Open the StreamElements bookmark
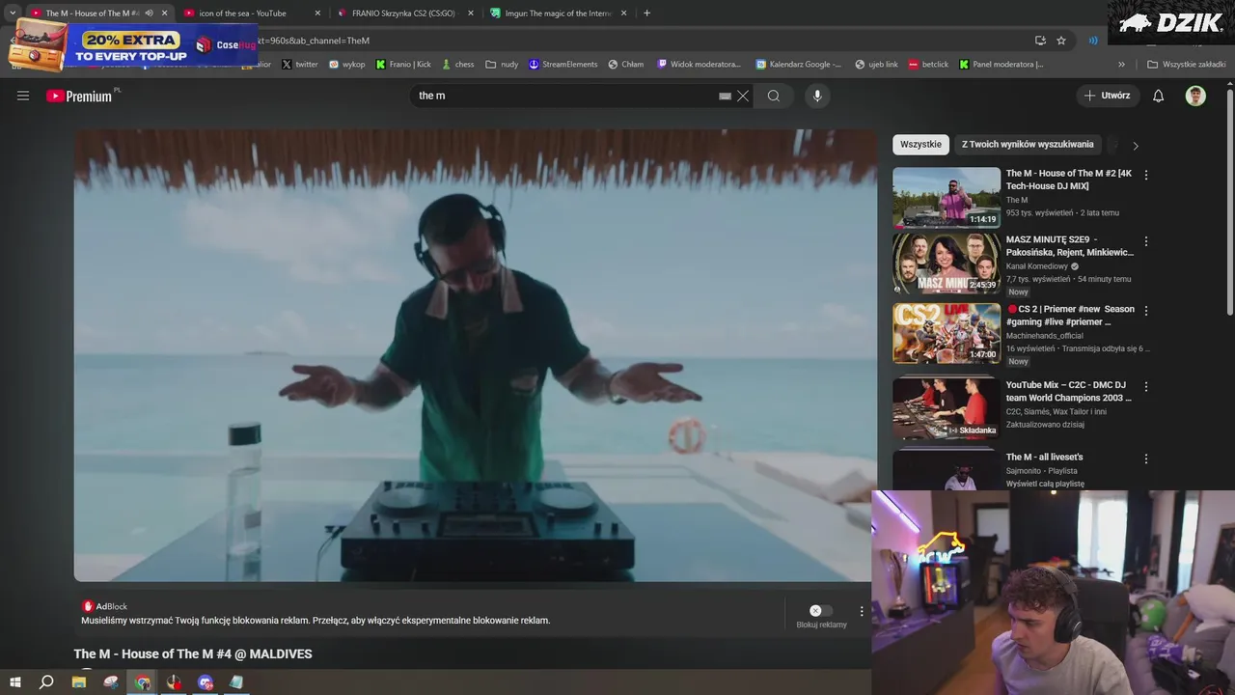This screenshot has width=1235, height=695. coord(563,65)
